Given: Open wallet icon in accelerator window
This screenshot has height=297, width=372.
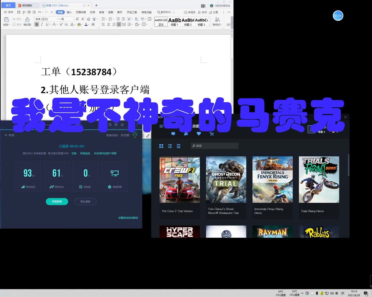Looking at the screenshot, I should (x=110, y=125).
